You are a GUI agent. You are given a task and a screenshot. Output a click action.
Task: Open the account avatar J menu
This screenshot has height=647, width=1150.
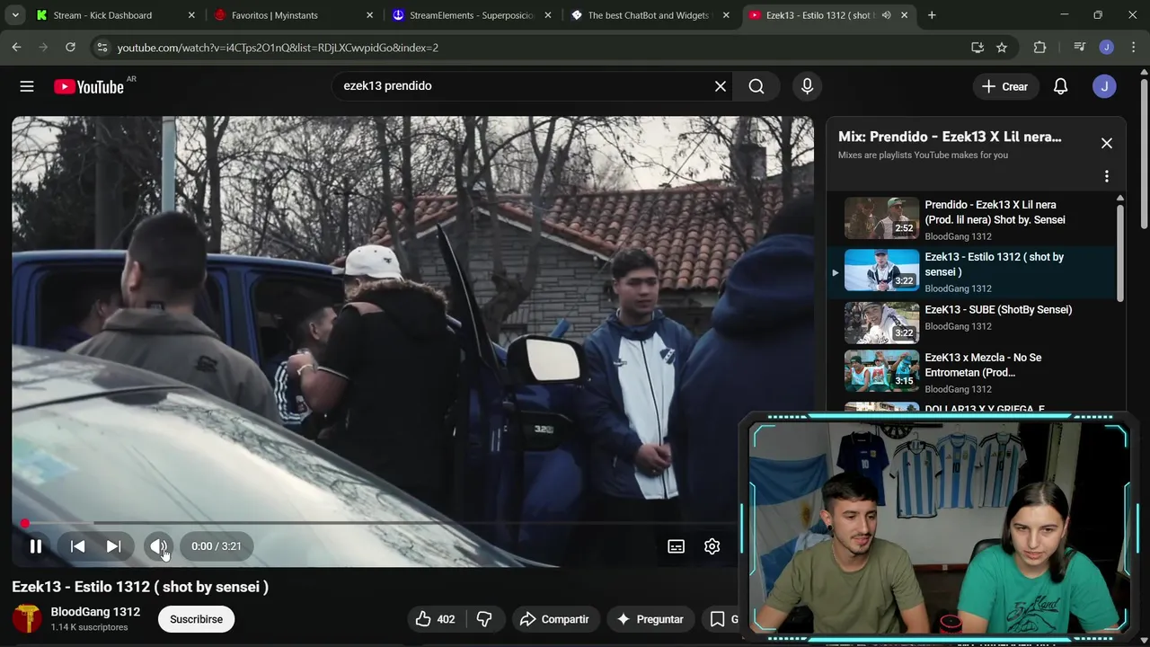[x=1104, y=86]
